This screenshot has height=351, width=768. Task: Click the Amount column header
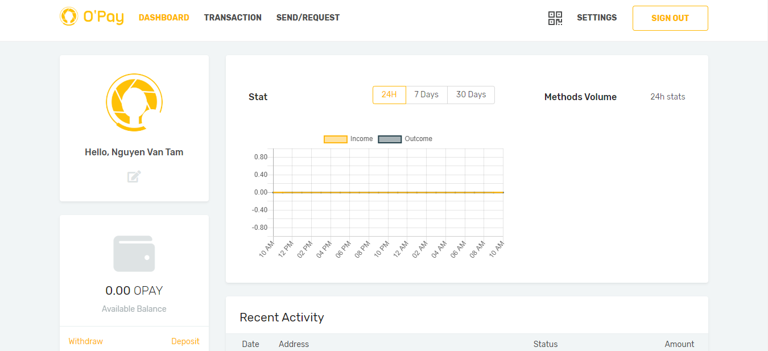tap(679, 344)
